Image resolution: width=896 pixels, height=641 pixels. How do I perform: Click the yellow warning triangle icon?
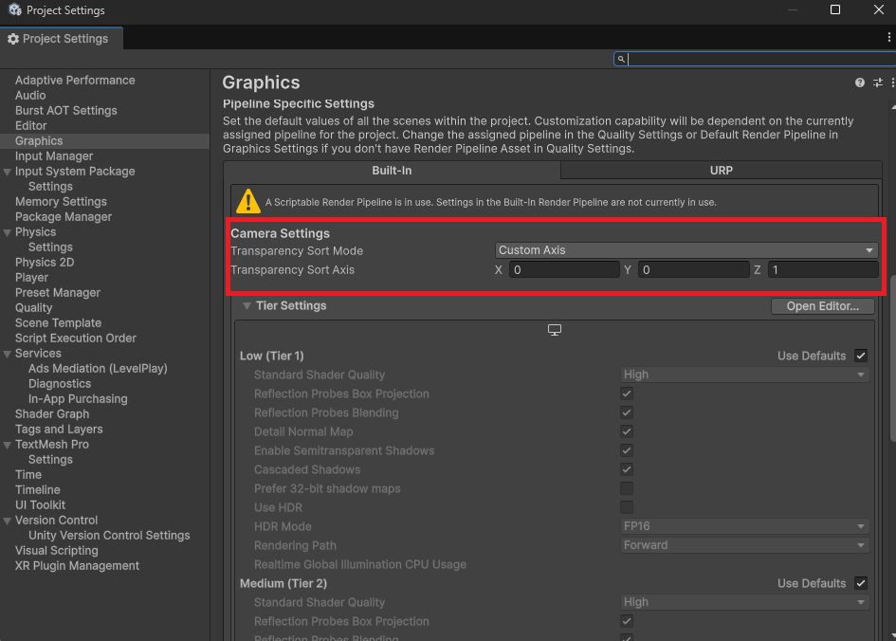tap(248, 201)
